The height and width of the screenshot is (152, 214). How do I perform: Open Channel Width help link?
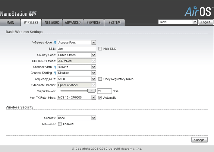click(54, 67)
